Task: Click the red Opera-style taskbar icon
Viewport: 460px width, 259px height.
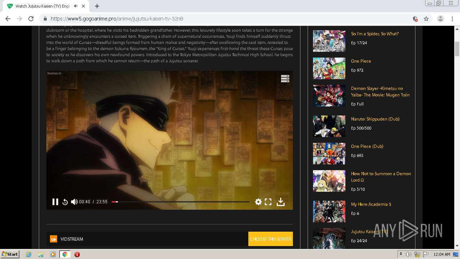Action: point(77,254)
